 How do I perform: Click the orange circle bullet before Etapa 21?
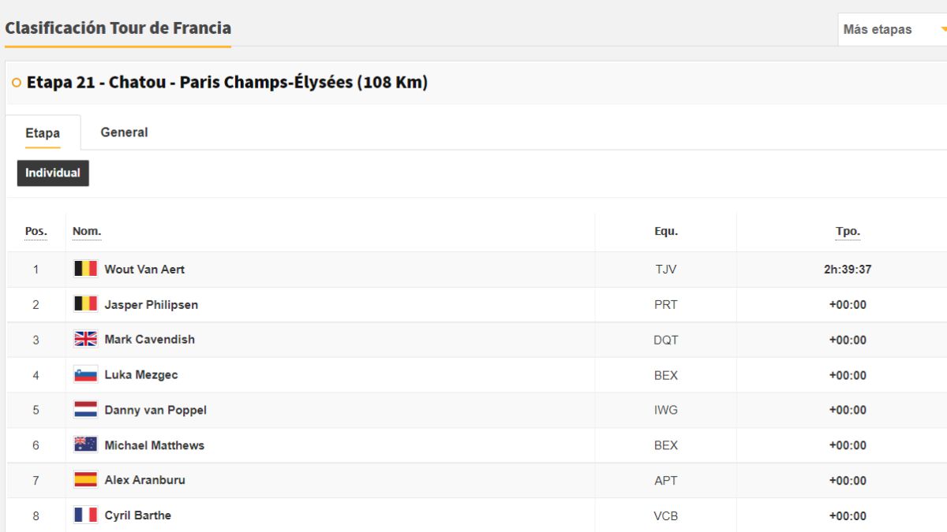point(17,83)
